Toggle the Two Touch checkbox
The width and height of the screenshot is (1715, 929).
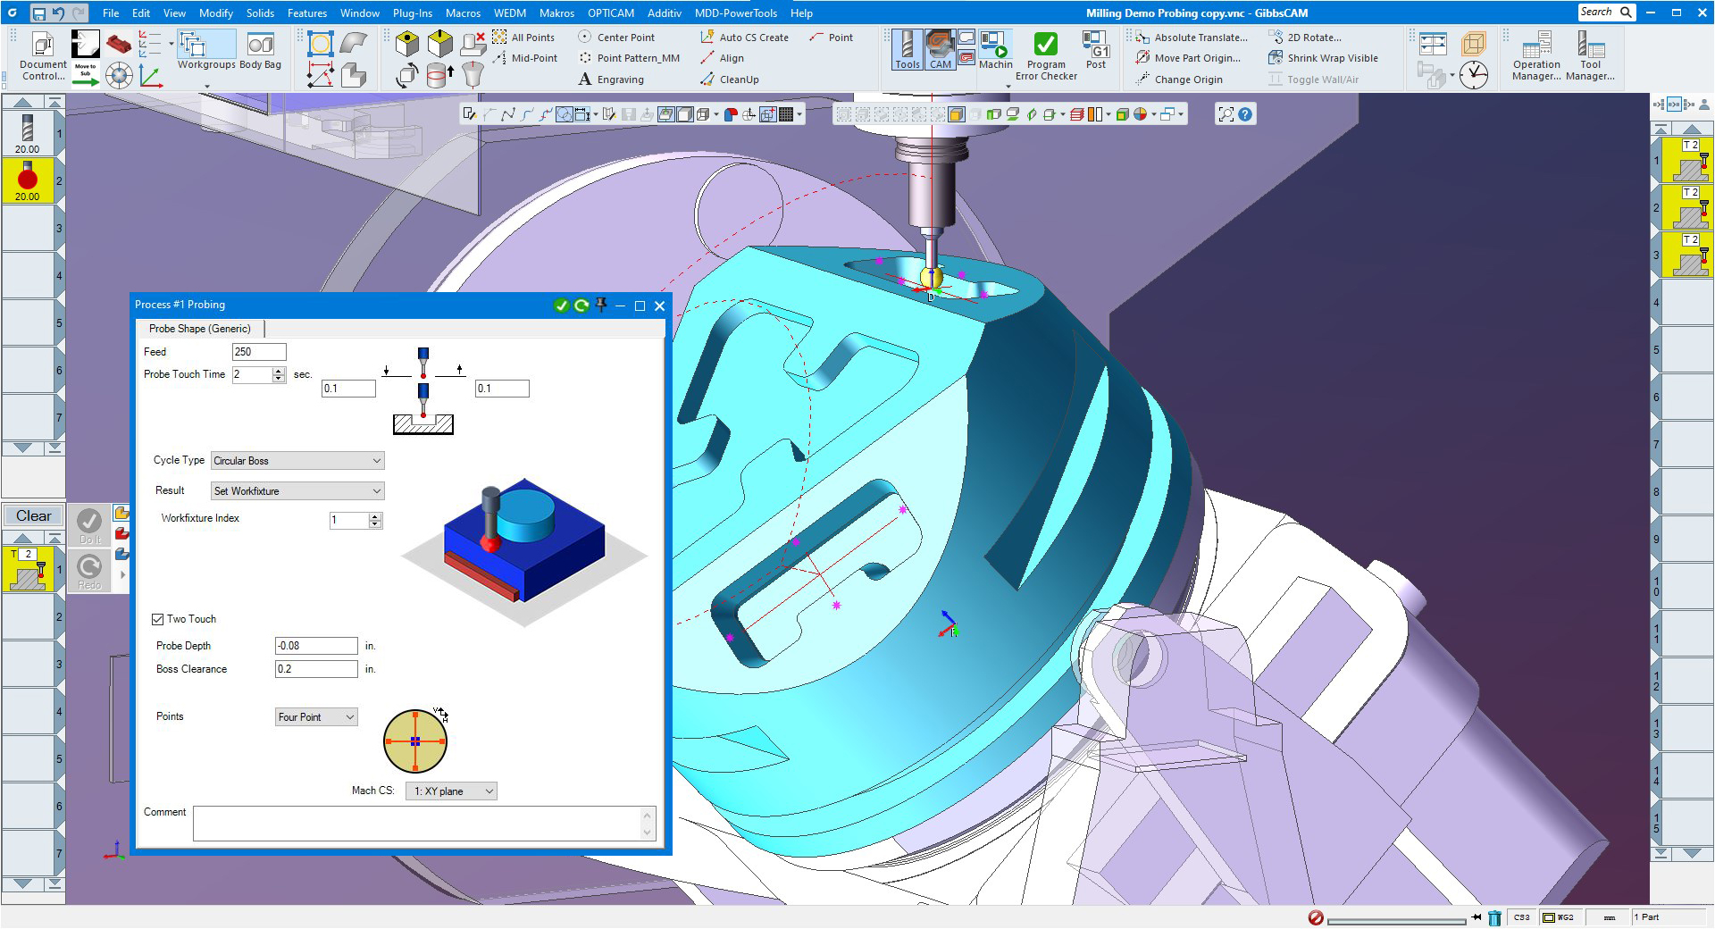coord(157,618)
